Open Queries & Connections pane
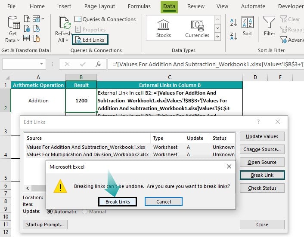The image size is (304, 237). click(105, 19)
